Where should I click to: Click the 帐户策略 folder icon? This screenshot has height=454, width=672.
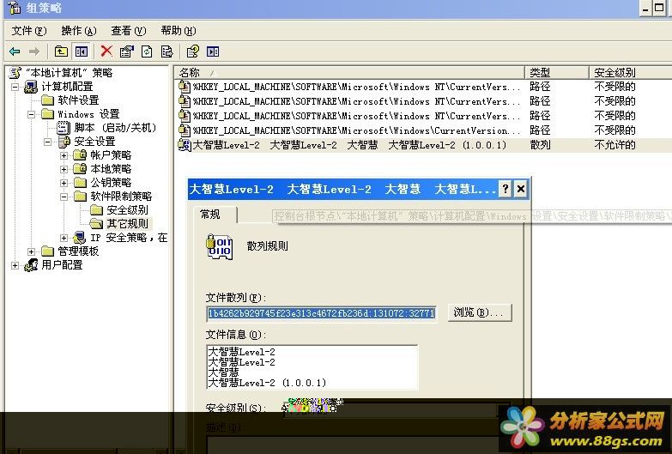[x=80, y=155]
